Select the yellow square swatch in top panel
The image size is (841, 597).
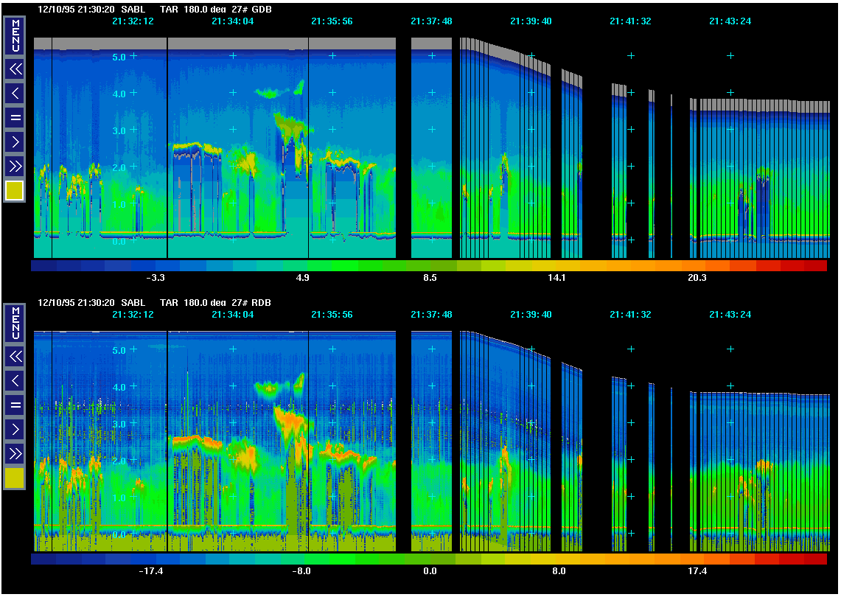[x=15, y=191]
